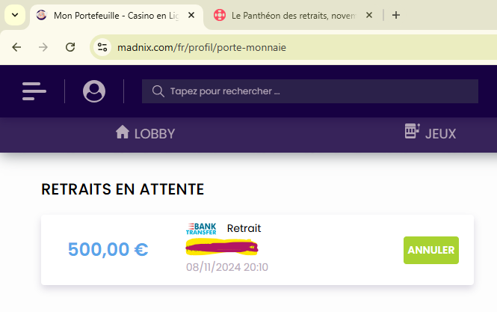Viewport: 497px width, 312px height.
Task: Click the site information icon in address bar
Action: [x=103, y=47]
